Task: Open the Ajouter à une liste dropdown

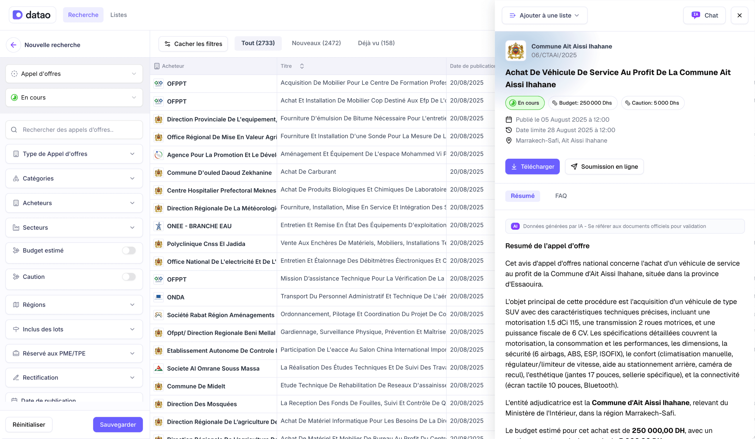Action: pyautogui.click(x=545, y=15)
